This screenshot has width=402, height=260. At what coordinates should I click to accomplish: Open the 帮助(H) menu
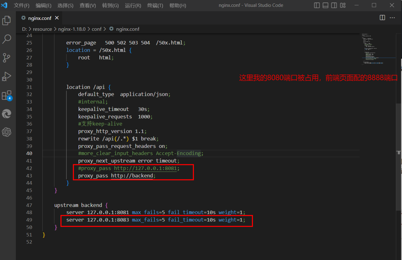[x=178, y=6]
